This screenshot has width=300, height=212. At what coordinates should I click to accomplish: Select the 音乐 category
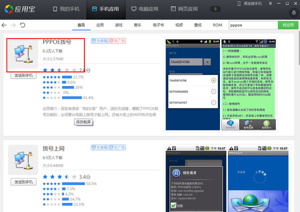[x=137, y=25]
